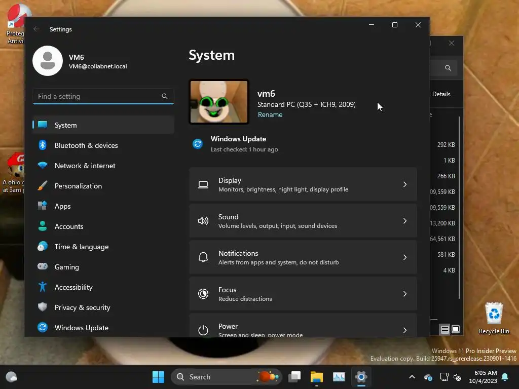The image size is (519, 389).
Task: Open the Recycle Bin desktop icon
Action: point(494,318)
